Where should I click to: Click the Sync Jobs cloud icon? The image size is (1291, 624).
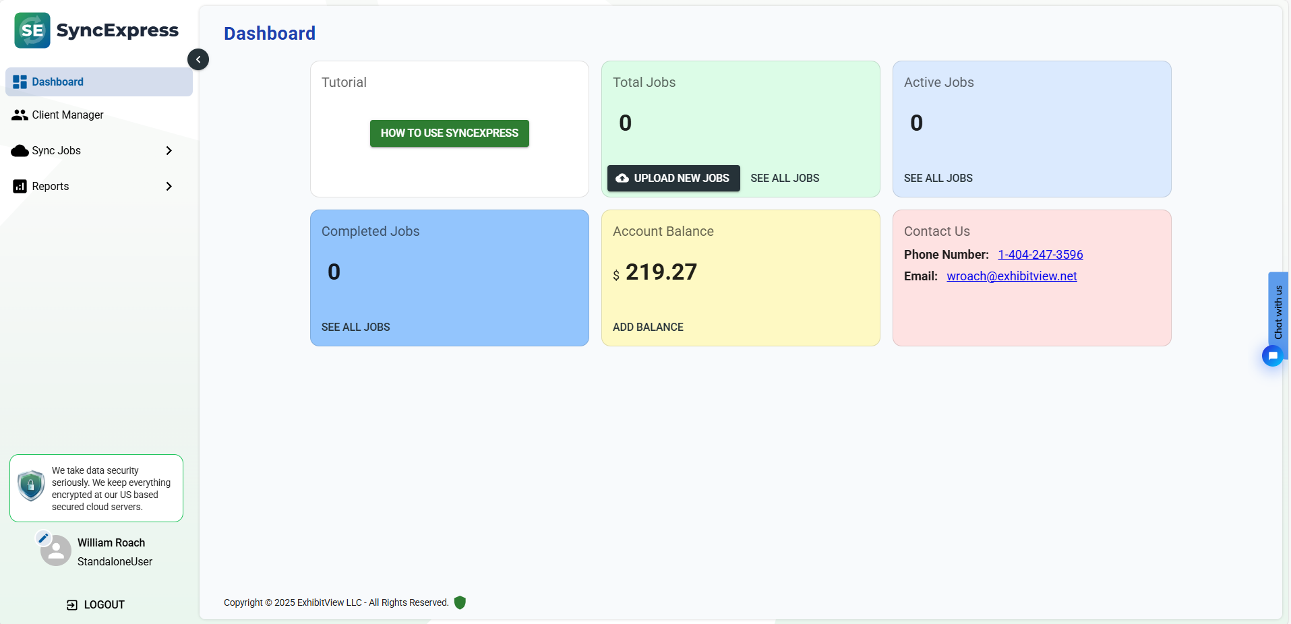(20, 151)
